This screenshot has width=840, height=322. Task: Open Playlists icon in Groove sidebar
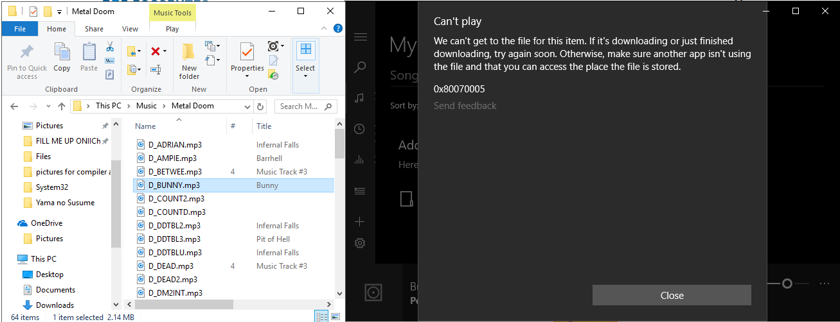coord(361,191)
